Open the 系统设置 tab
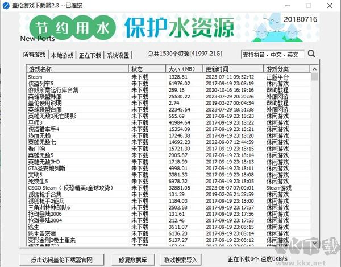The image size is (341, 267). coord(118,55)
